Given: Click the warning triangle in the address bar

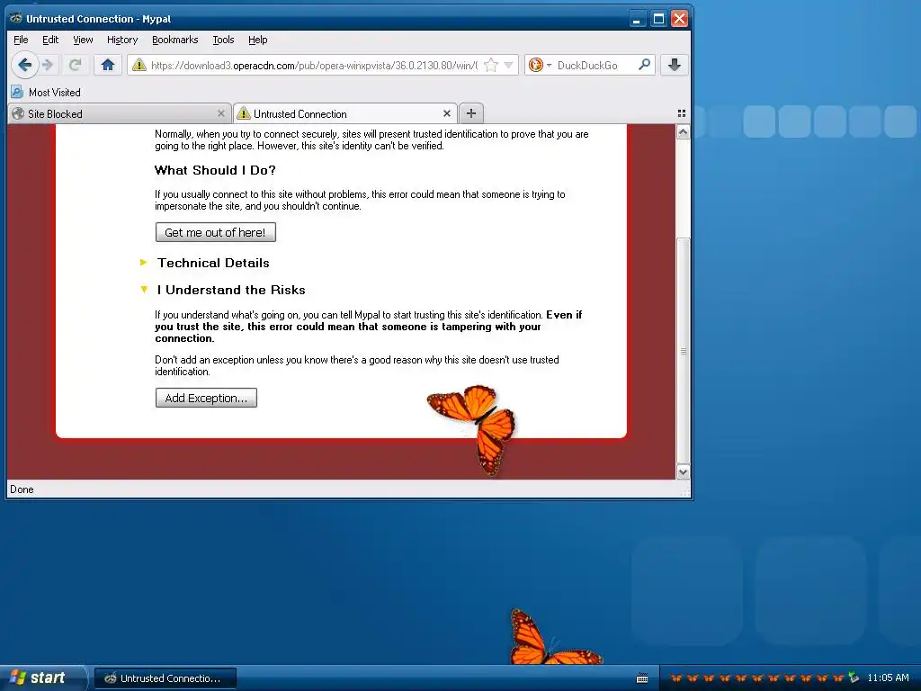Looking at the screenshot, I should click(139, 65).
